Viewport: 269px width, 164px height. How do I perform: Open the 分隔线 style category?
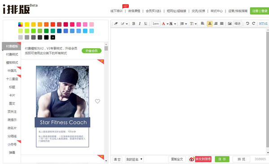coord(12,136)
